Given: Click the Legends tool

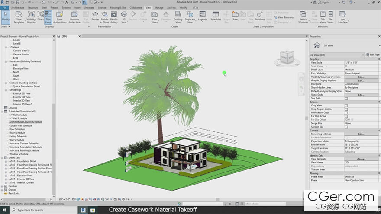Looking at the screenshot, I should point(203,16).
